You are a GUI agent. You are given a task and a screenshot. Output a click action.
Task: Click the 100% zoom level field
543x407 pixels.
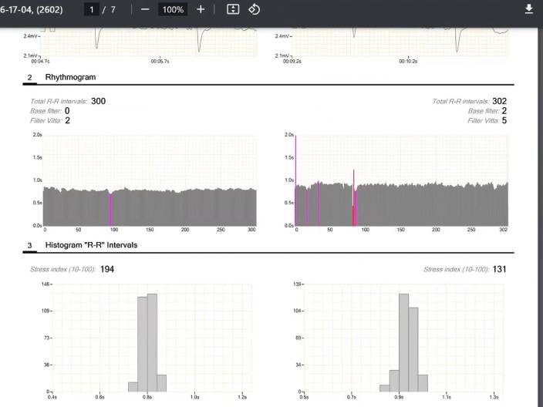click(x=173, y=9)
